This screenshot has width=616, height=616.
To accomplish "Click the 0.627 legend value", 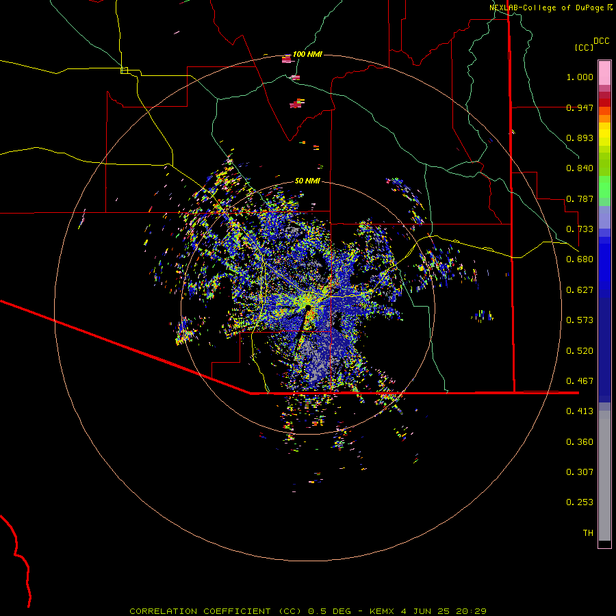I will pos(580,290).
